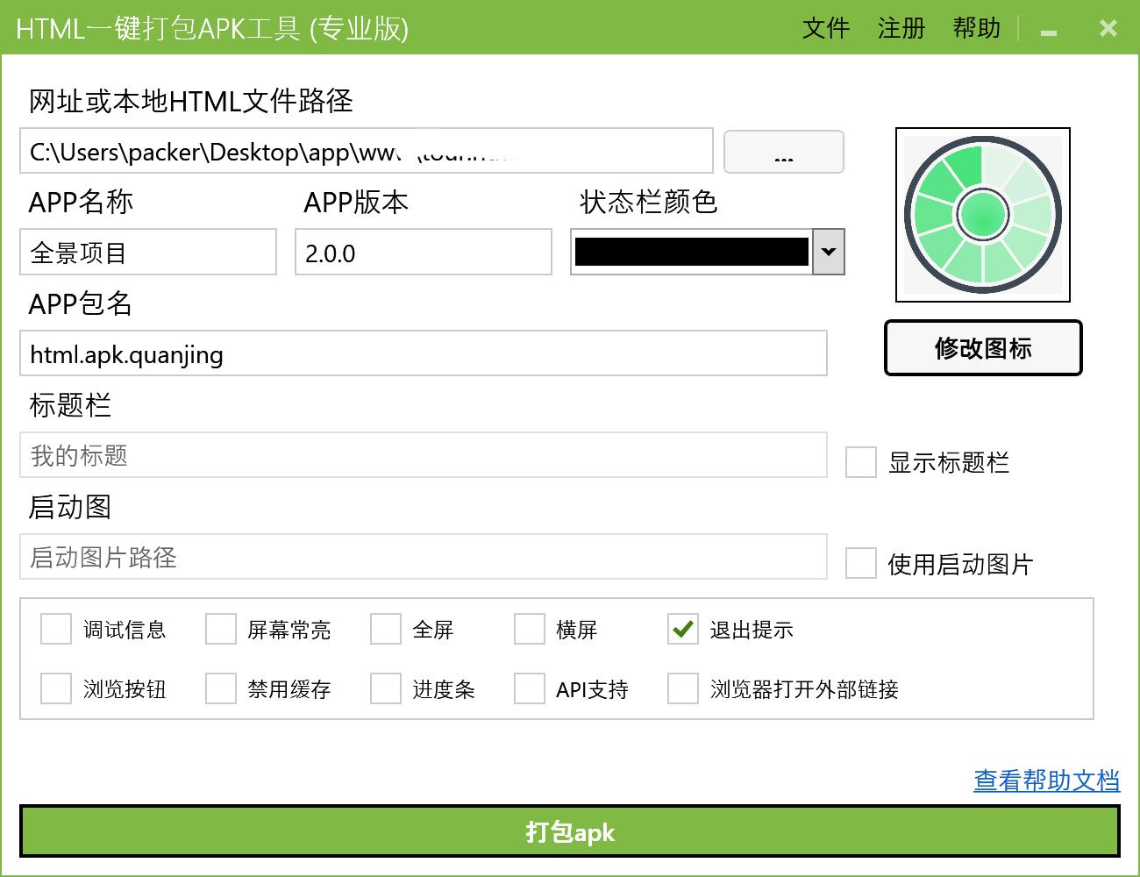Open the 帮助 menu
The image size is (1140, 877).
click(976, 28)
